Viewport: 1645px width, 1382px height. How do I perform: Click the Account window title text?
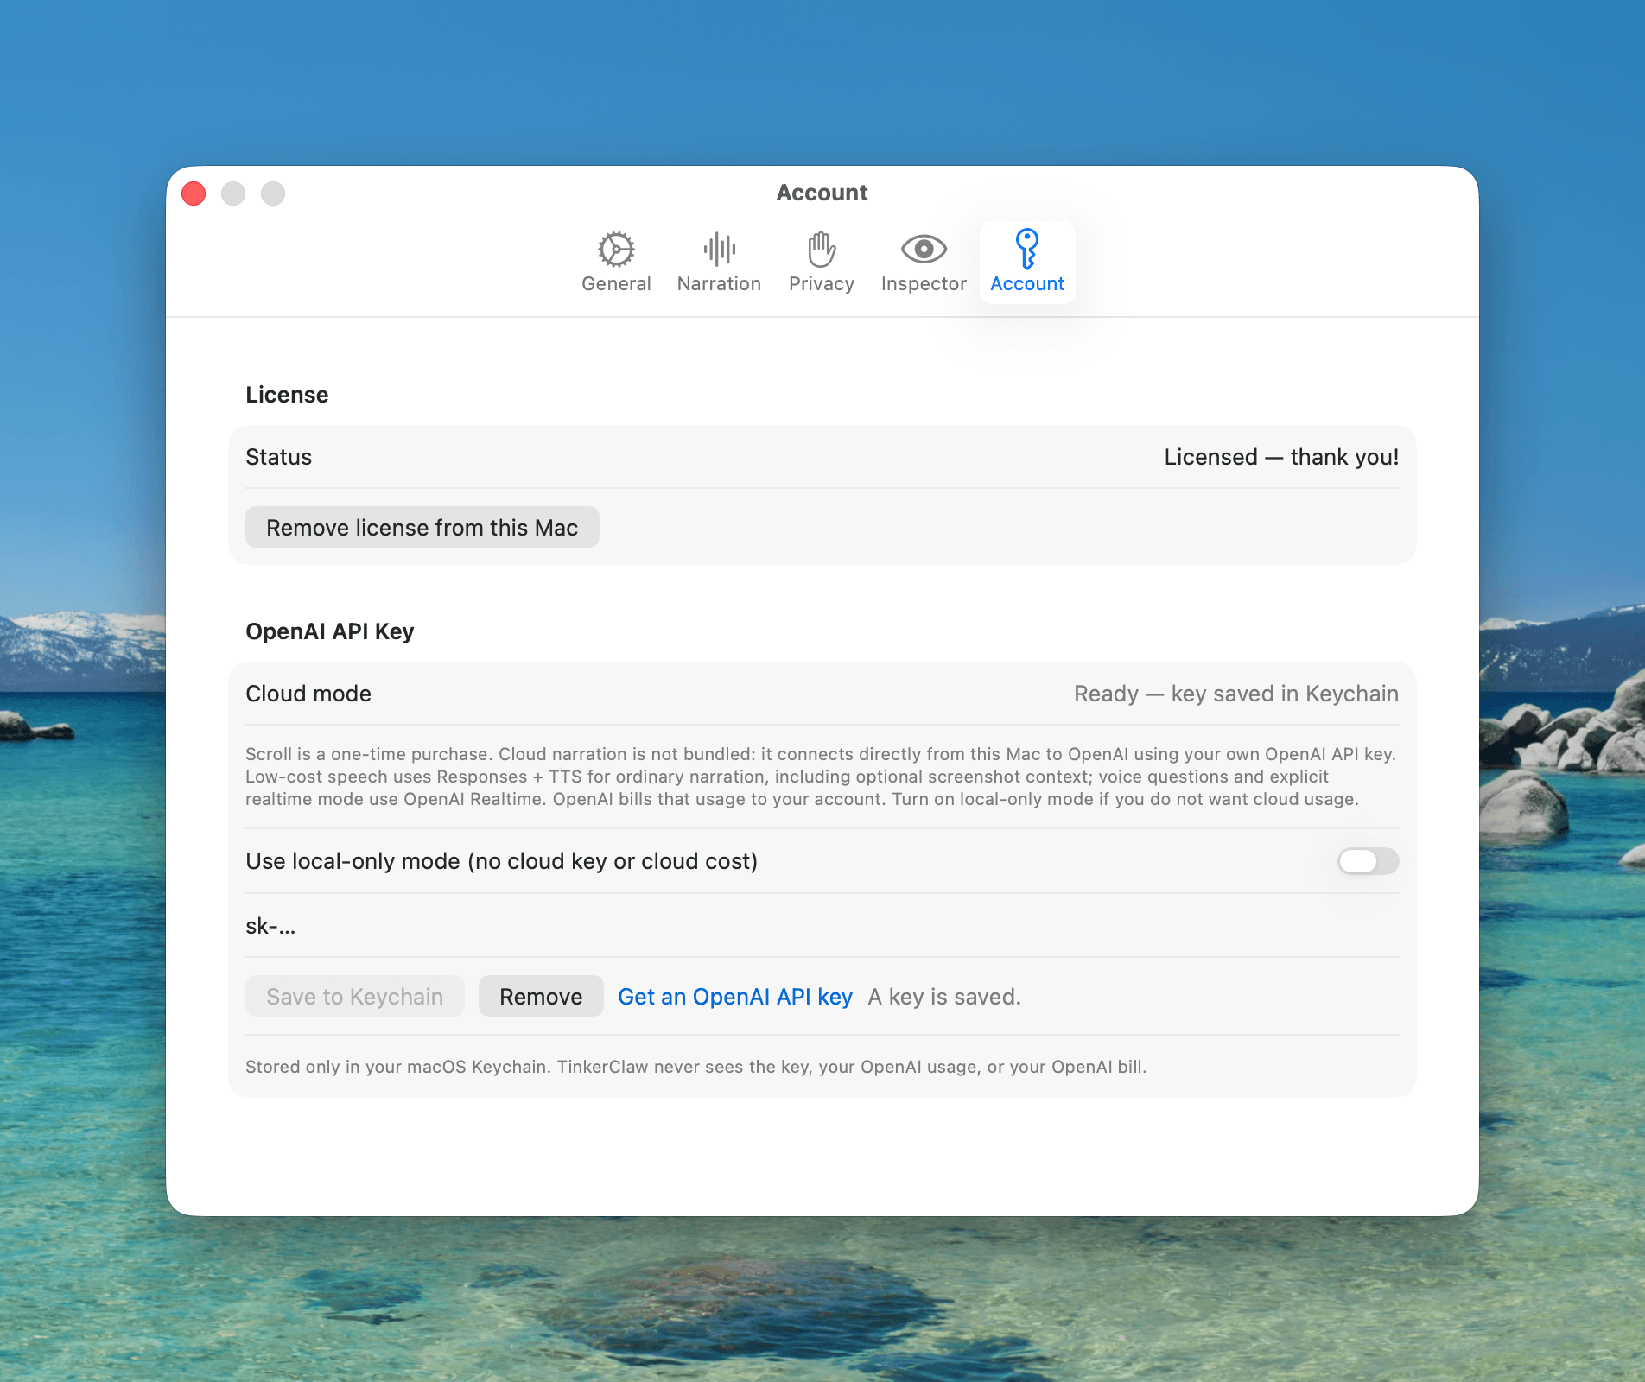click(x=822, y=193)
